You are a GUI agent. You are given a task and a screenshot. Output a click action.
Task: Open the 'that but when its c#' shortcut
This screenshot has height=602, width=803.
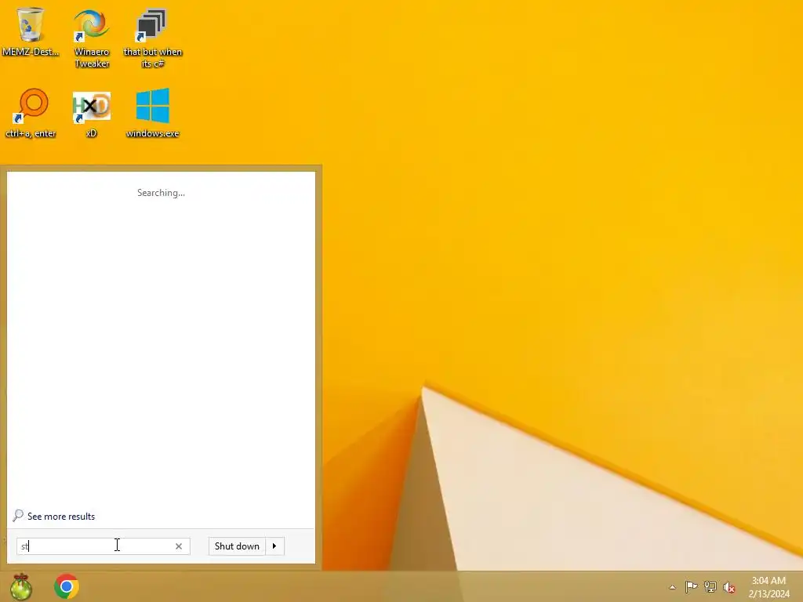tap(153, 38)
